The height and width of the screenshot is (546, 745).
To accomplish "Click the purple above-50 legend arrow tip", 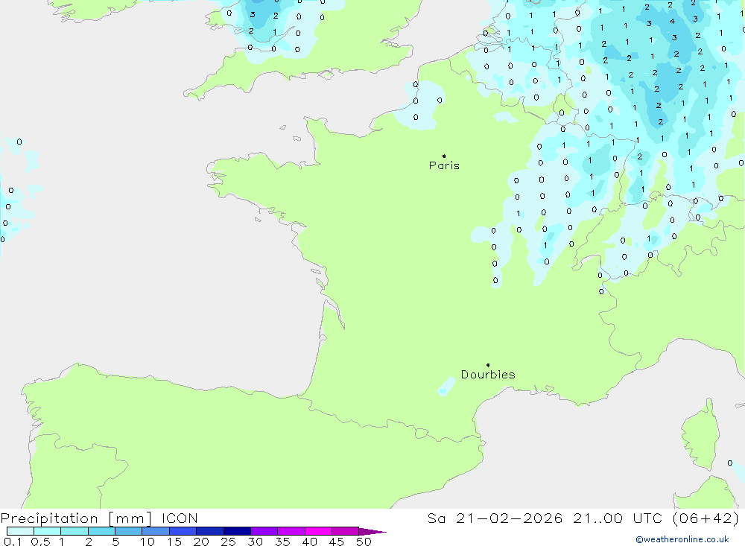I will (373, 531).
